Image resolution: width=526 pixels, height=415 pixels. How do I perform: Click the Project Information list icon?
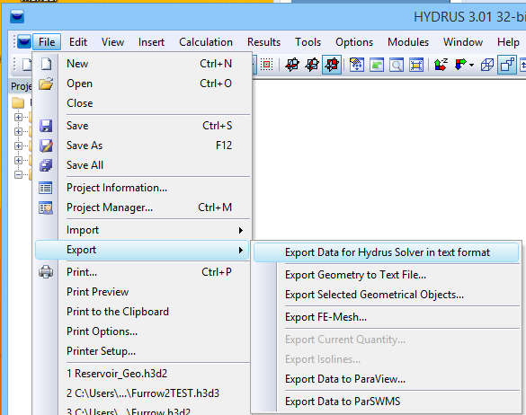point(45,188)
